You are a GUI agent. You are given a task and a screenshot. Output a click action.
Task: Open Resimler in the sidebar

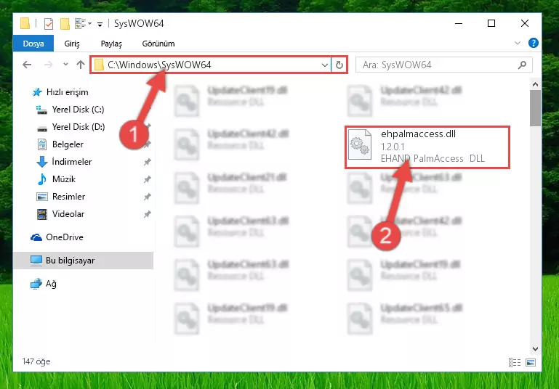click(68, 197)
